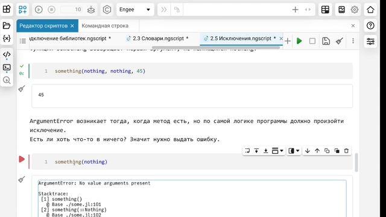This screenshot has height=217, width=386.
Task: Click the ArgumentError: No value arguments present line
Action: point(94,183)
